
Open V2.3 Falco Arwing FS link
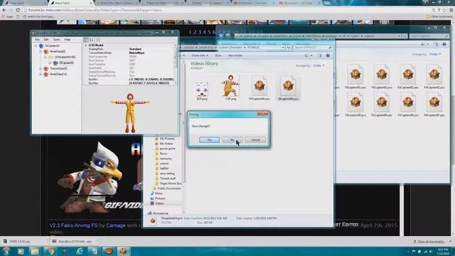click(74, 225)
